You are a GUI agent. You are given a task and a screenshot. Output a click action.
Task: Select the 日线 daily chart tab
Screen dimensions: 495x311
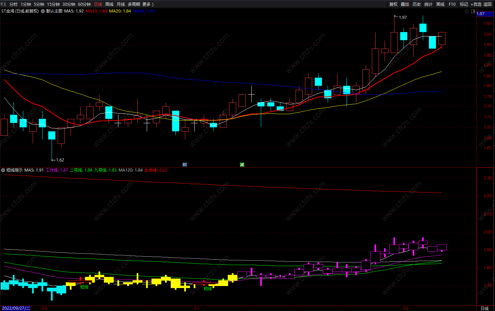(x=98, y=4)
